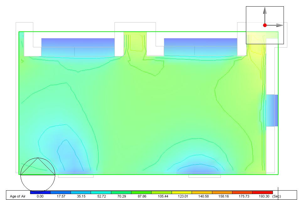The image size is (303, 200).
Task: Pick the blue legend band above 17.57
Action: [x=61, y=192]
